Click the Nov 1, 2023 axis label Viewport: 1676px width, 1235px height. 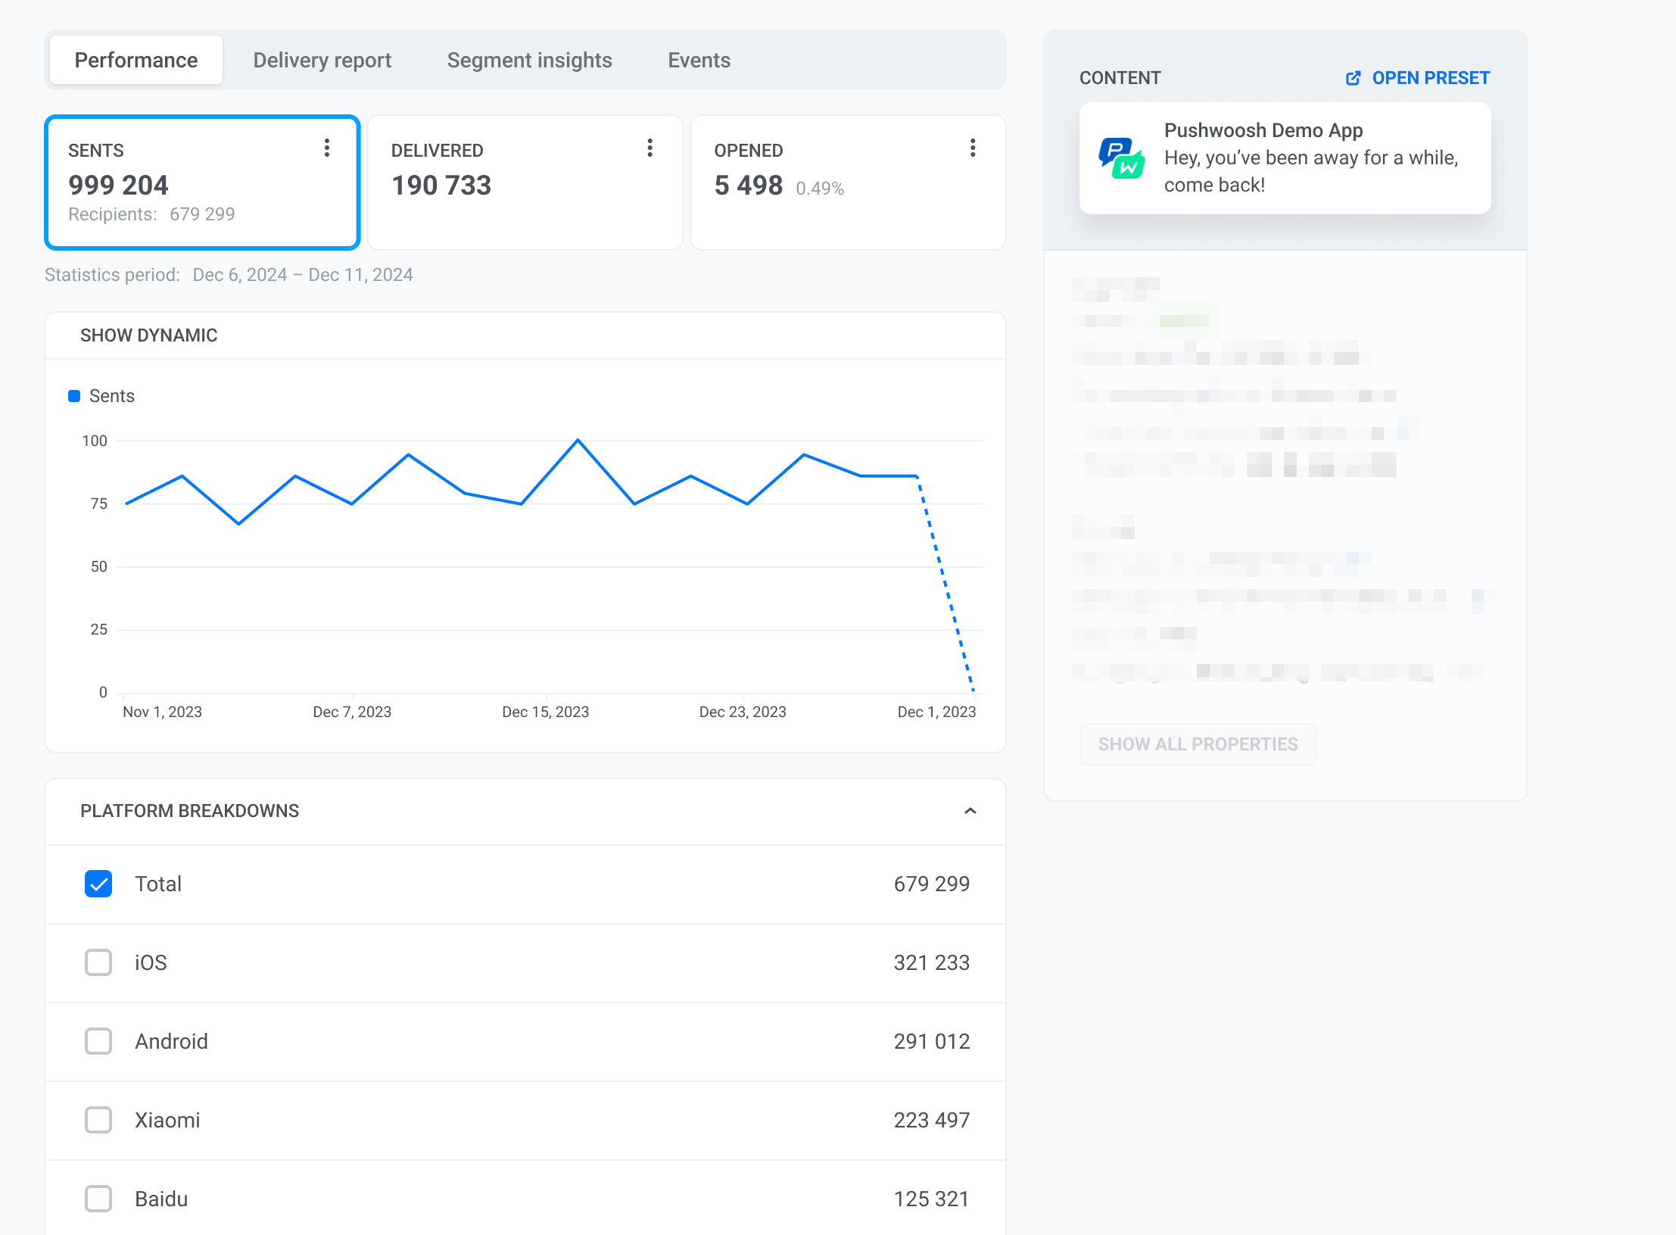pos(162,712)
